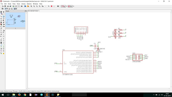The height and width of the screenshot is (97, 172).
Task: Open the File menu
Action: point(2,4)
